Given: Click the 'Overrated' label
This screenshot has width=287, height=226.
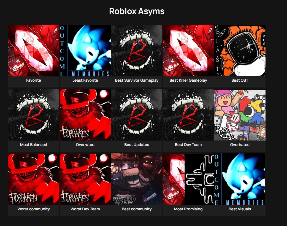Looking at the screenshot, I should tap(85, 145).
